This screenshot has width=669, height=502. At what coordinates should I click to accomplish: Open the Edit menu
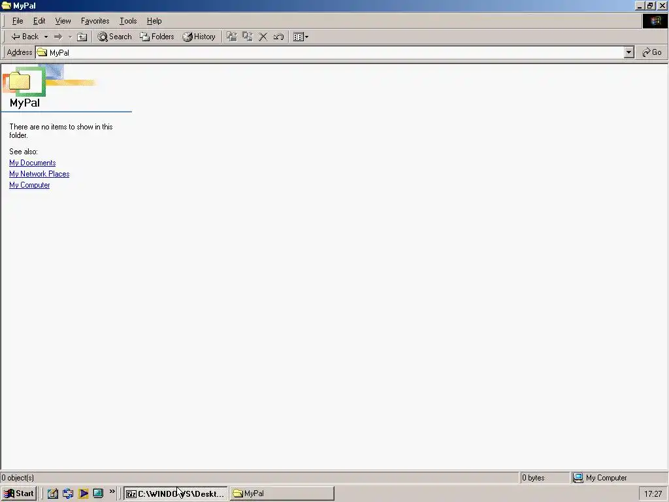click(39, 21)
